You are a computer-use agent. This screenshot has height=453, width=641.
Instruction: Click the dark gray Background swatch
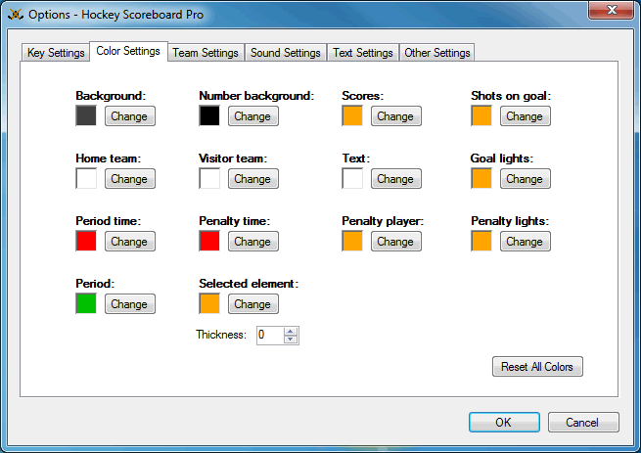click(86, 115)
